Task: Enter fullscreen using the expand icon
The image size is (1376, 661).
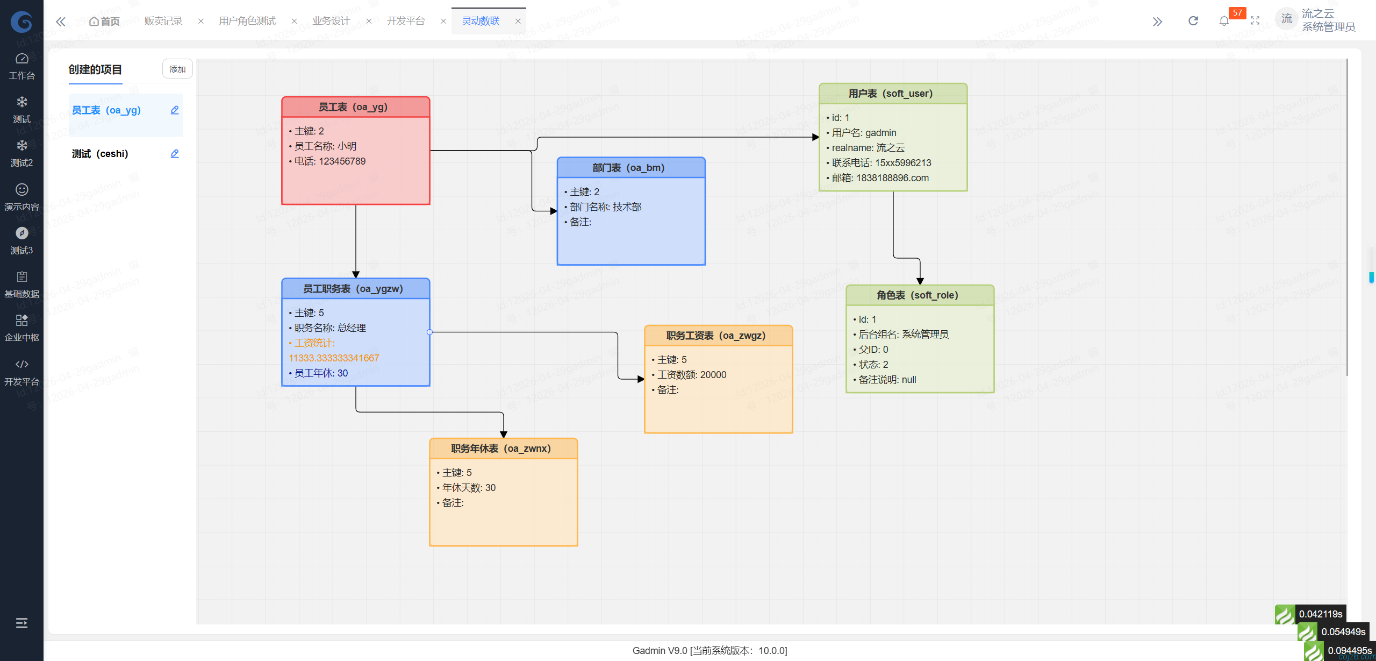Action: click(1256, 20)
